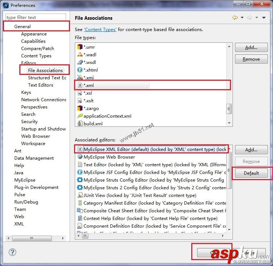The width and height of the screenshot is (273, 266).
Task: Open the Content Types page
Action: coord(36,56)
